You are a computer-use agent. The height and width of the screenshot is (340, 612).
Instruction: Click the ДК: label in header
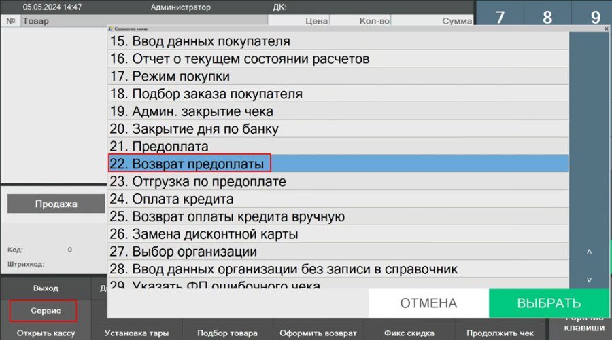(279, 7)
